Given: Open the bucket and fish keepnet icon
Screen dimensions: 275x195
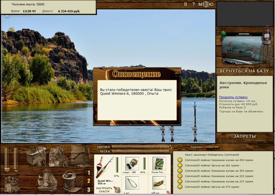Looking at the screenshot, I should point(72,181).
